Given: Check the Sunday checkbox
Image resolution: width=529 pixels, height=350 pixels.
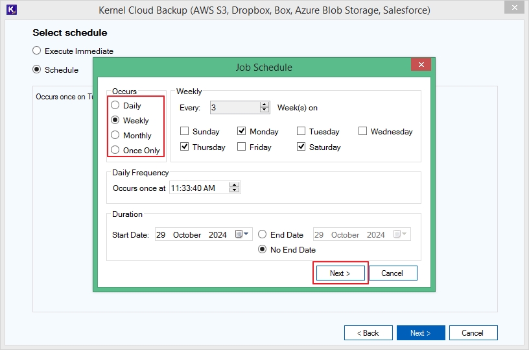Looking at the screenshot, I should coord(184,131).
